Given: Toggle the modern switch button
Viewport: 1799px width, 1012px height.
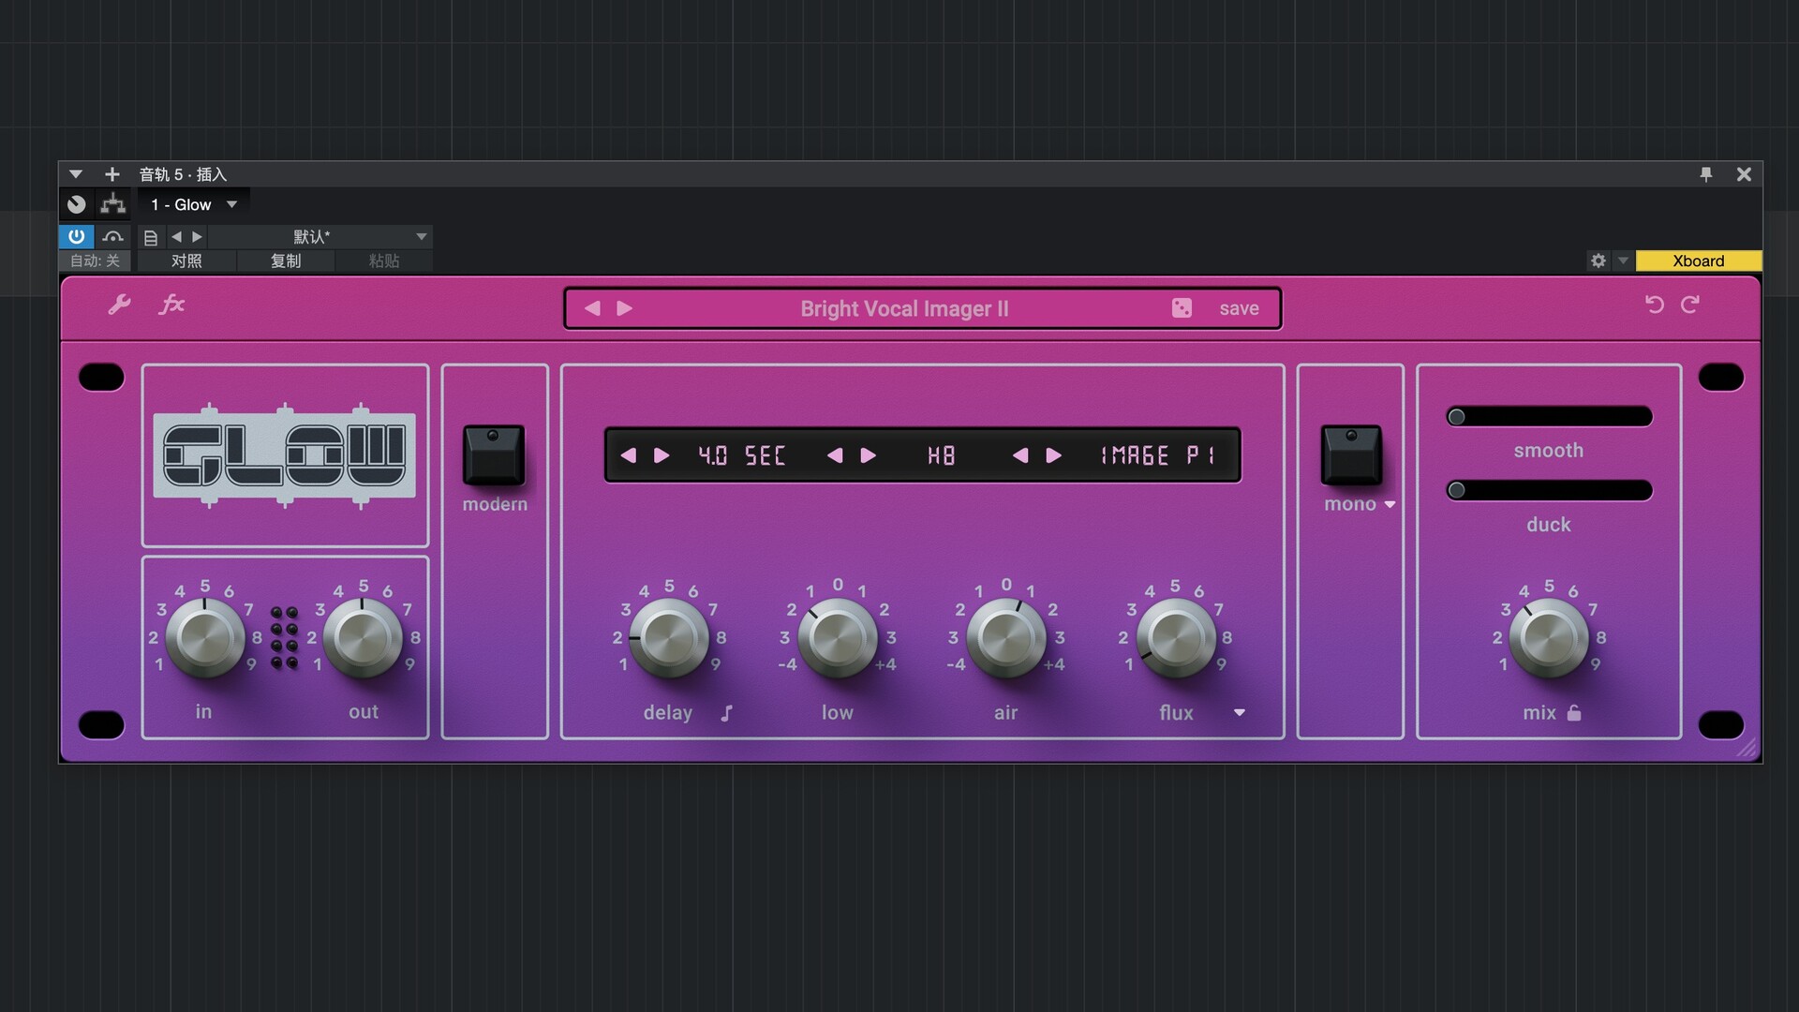Looking at the screenshot, I should tap(494, 454).
